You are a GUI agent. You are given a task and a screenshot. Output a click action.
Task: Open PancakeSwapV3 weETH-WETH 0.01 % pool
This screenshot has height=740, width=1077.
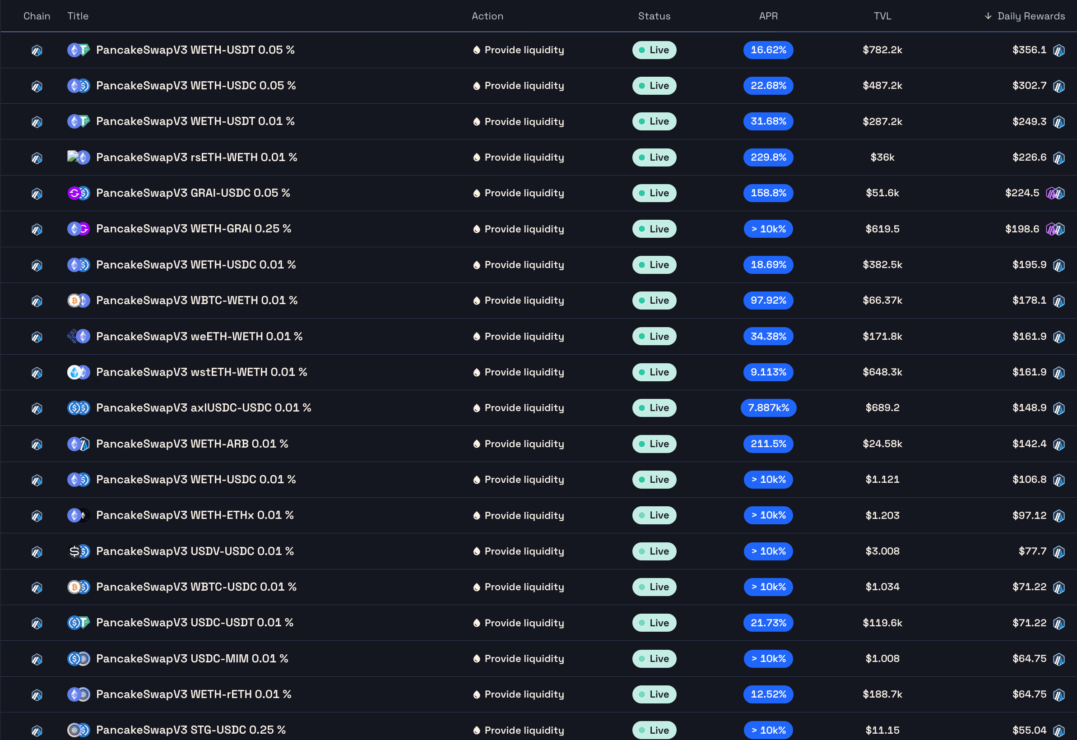click(x=199, y=336)
